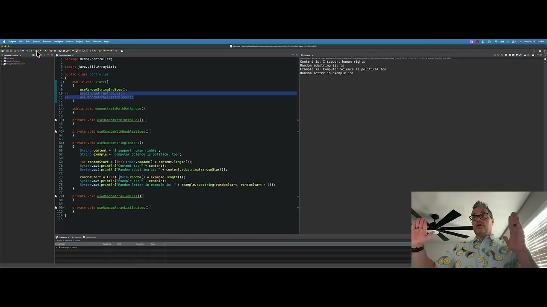This screenshot has height=307, width=547.
Task: Open the Navigate menu
Action: (59, 41)
